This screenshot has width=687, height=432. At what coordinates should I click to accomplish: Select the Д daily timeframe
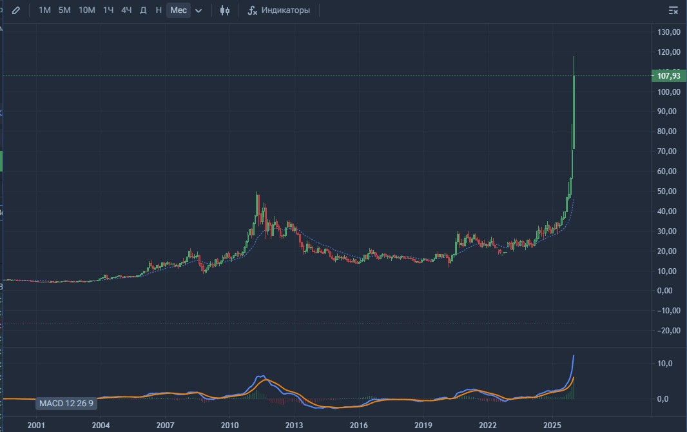(x=143, y=10)
